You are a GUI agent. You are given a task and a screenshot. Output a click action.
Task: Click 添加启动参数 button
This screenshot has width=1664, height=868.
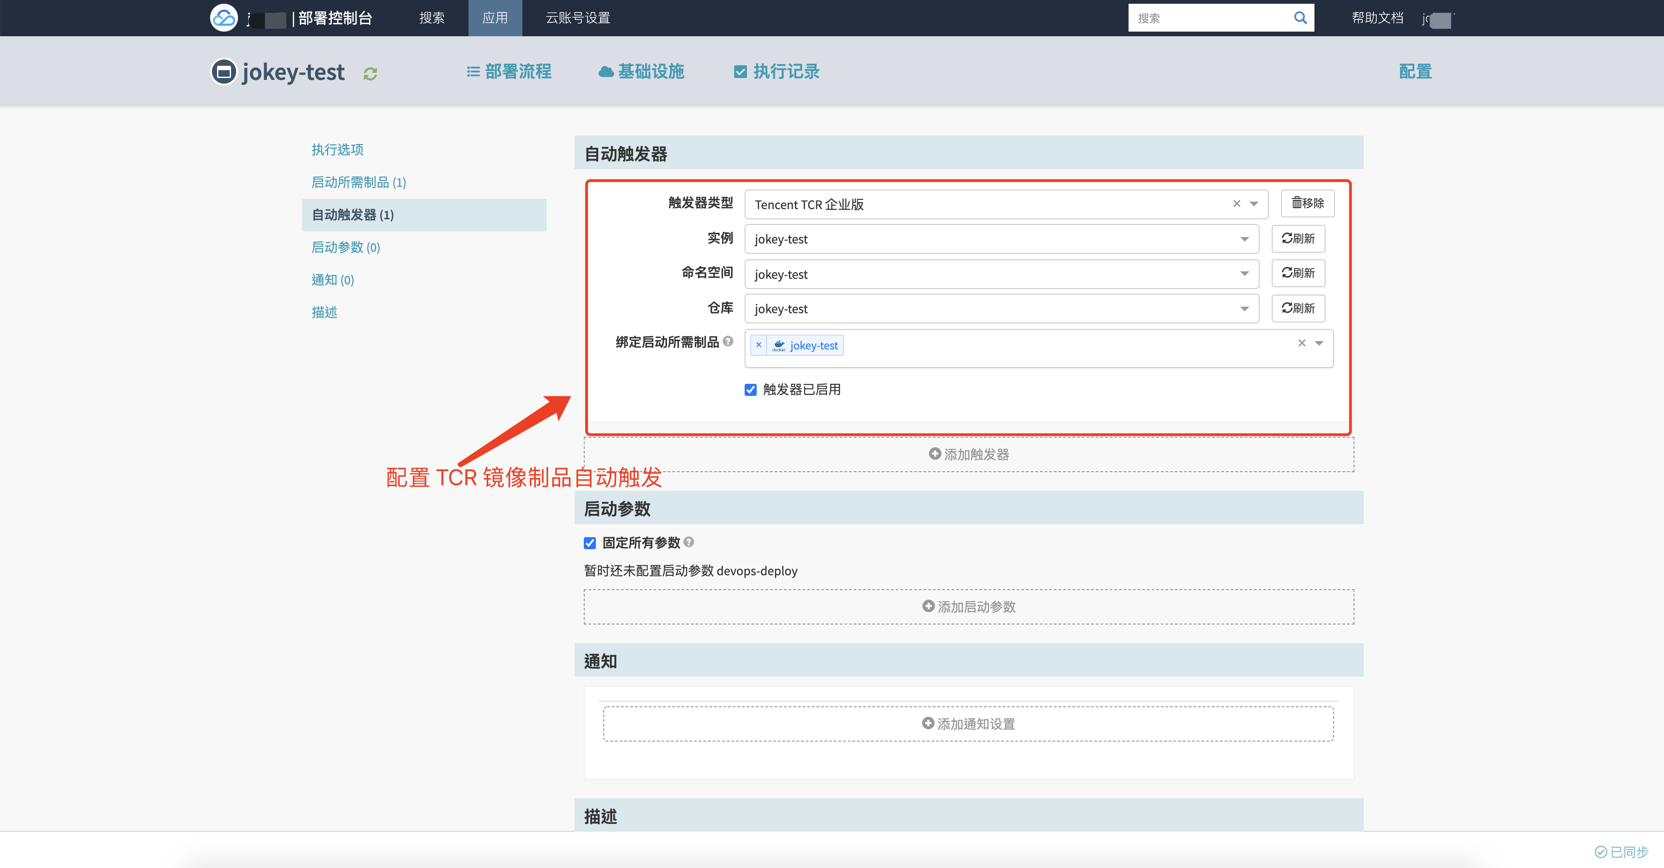click(967, 606)
